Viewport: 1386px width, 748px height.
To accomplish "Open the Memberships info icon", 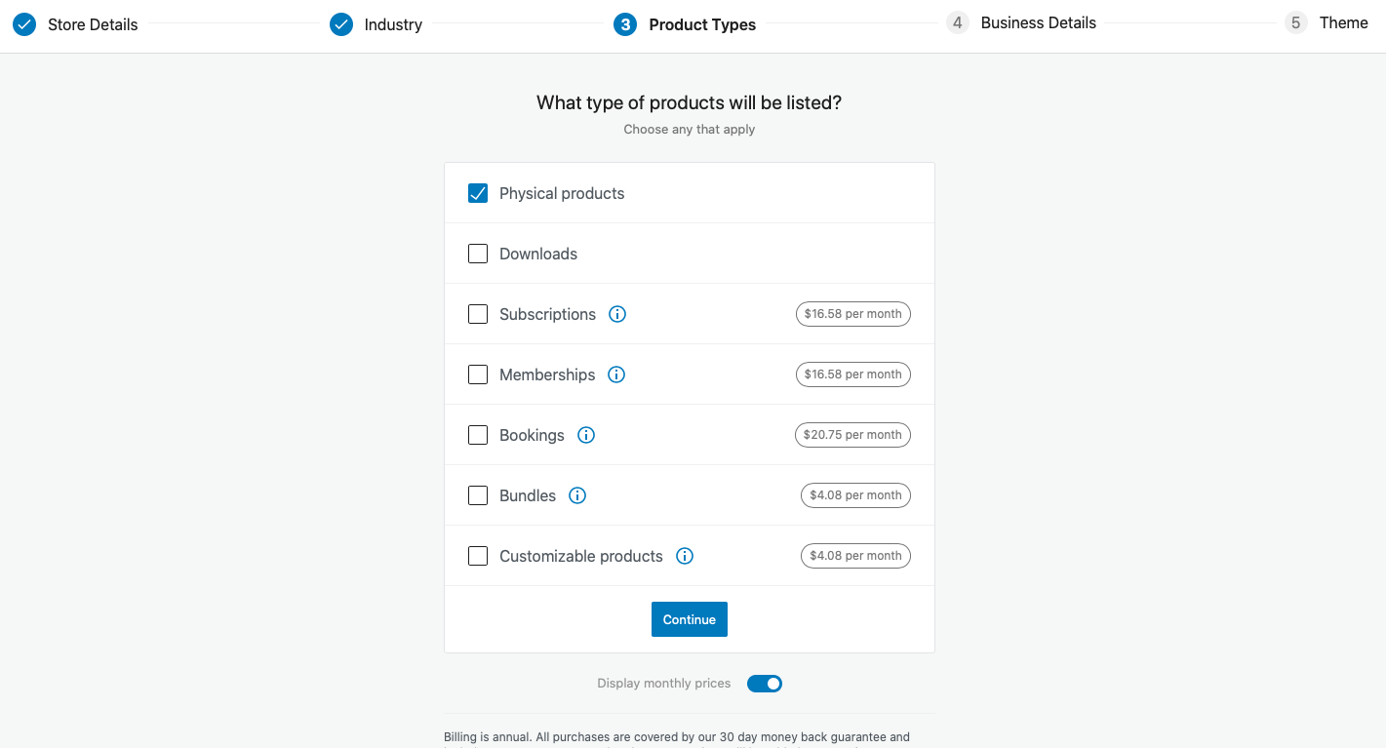I will click(x=616, y=374).
